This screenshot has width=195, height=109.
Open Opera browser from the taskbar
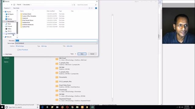click(67, 107)
